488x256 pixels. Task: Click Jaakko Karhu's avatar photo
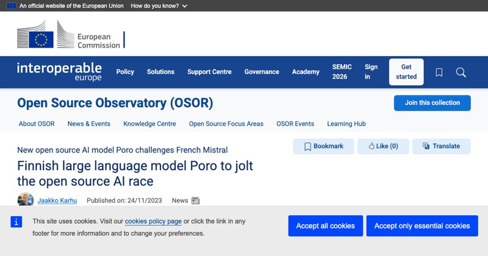tap(26, 199)
